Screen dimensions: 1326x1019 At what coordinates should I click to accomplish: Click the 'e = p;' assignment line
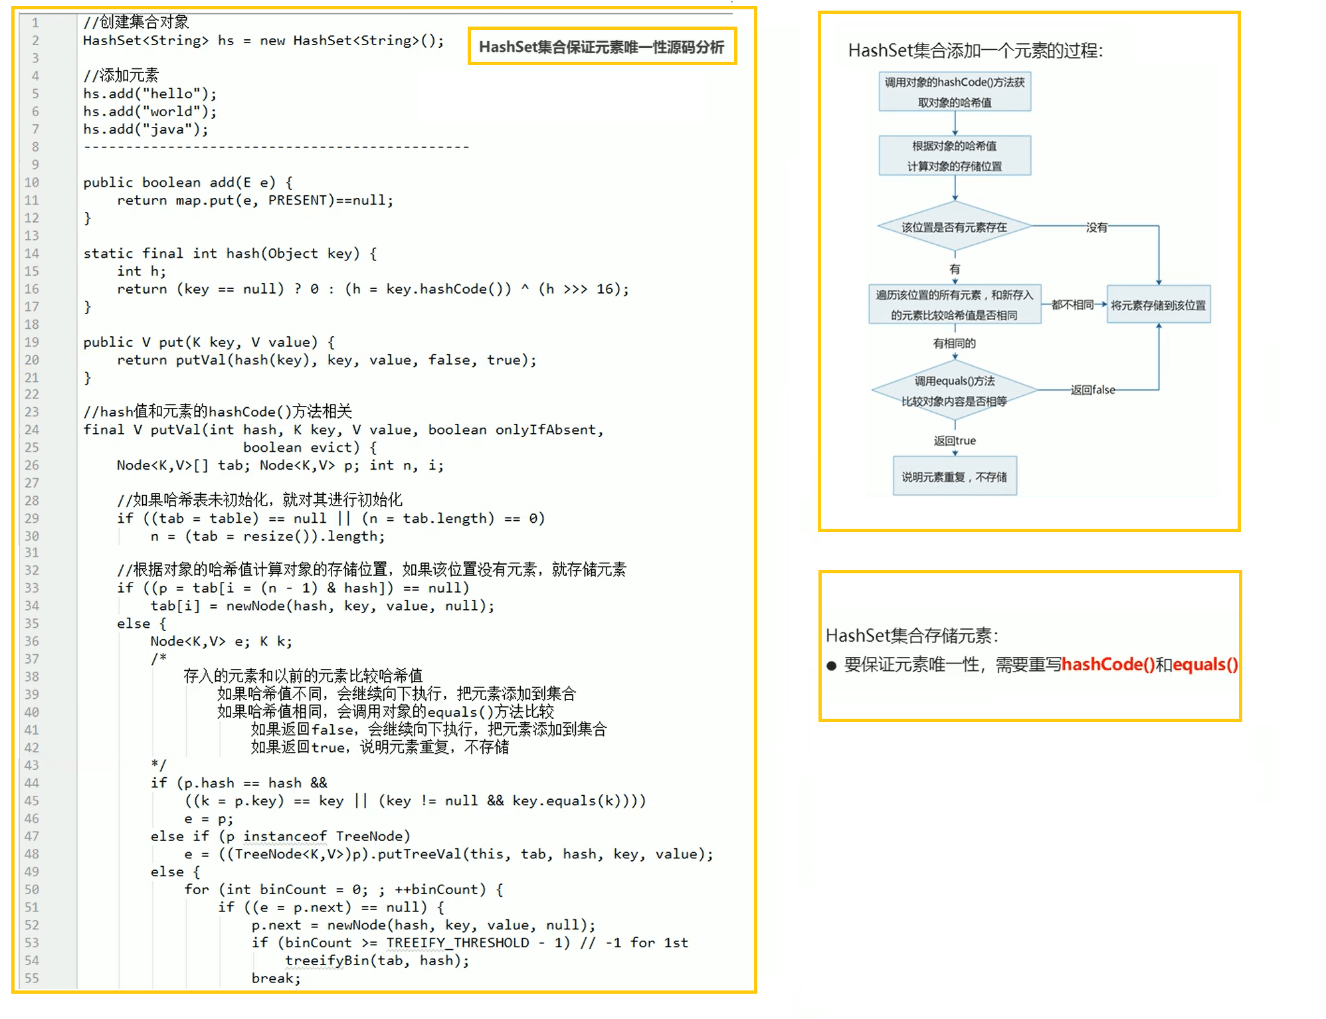(209, 820)
